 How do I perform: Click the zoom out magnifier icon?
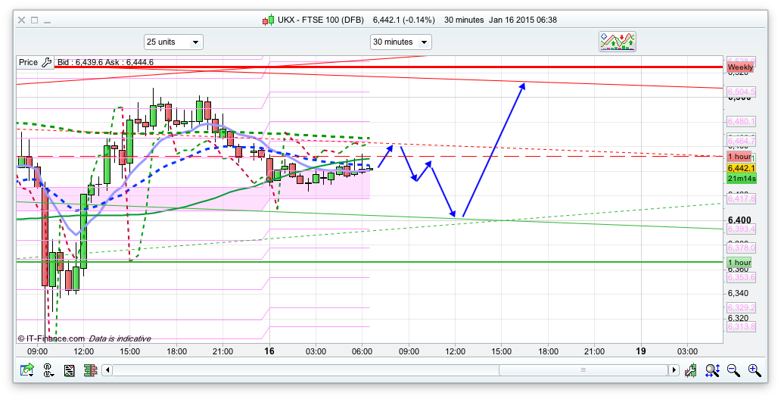click(733, 370)
